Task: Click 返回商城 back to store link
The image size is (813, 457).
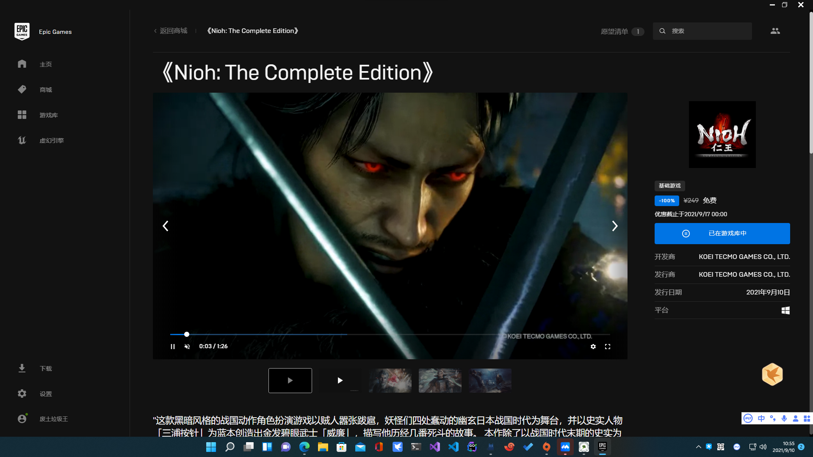Action: pos(171,31)
